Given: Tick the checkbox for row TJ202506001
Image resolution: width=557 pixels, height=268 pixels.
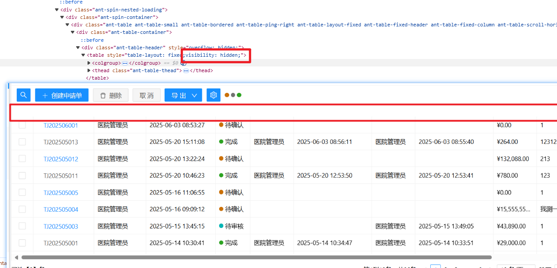Looking at the screenshot, I should (22, 125).
